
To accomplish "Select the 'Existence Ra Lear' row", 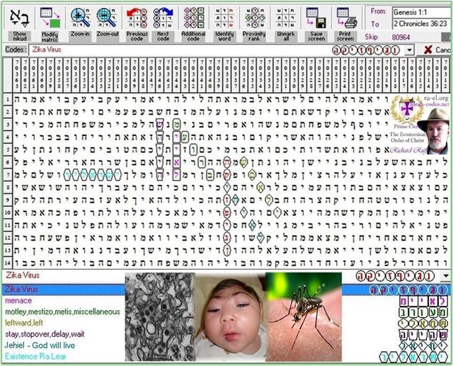I will tap(35, 357).
